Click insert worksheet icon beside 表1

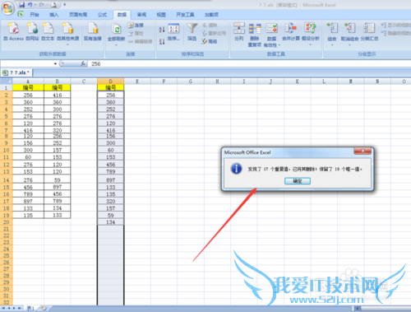44,308
